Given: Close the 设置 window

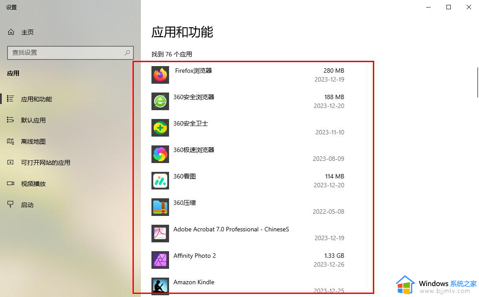Looking at the screenshot, I should (x=468, y=7).
